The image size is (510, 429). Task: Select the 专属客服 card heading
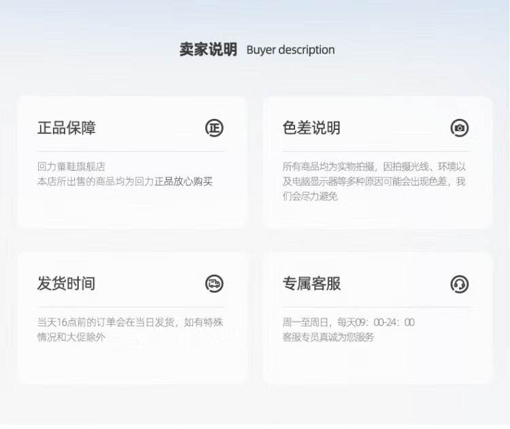tap(311, 284)
